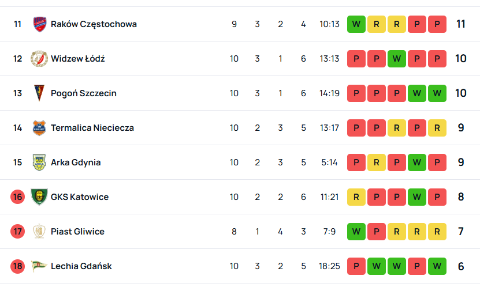Click Piast Gliwice's green W form badge
Image resolution: width=480 pixels, height=291 pixels.
(x=356, y=232)
